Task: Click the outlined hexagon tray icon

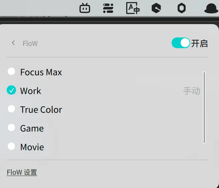Action: point(181,8)
